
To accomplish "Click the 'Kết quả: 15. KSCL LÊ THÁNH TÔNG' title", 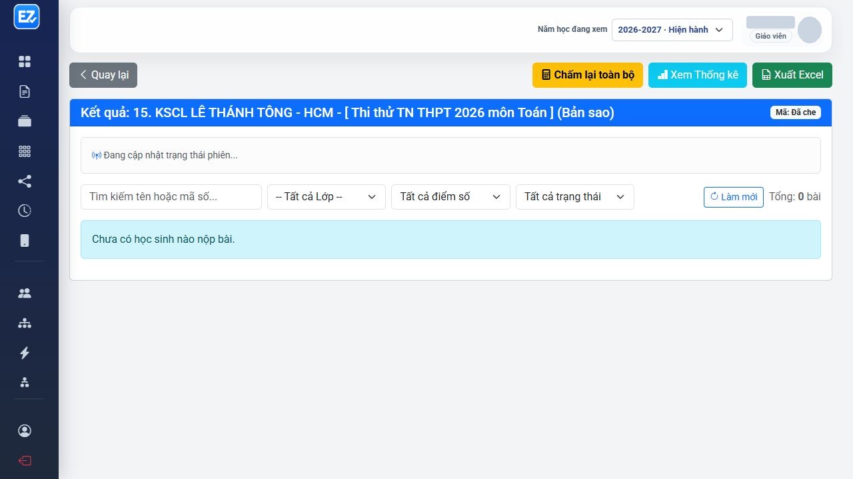I will tap(347, 112).
